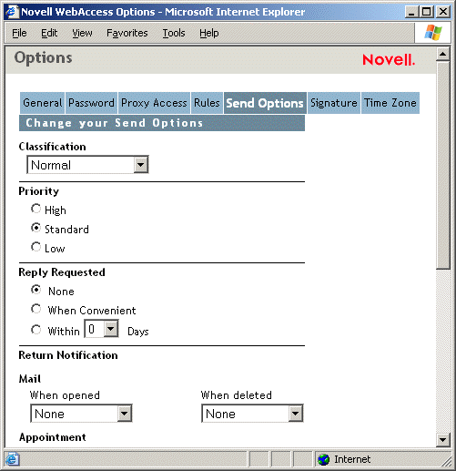Open the File menu
This screenshot has height=471, width=456.
19,33
